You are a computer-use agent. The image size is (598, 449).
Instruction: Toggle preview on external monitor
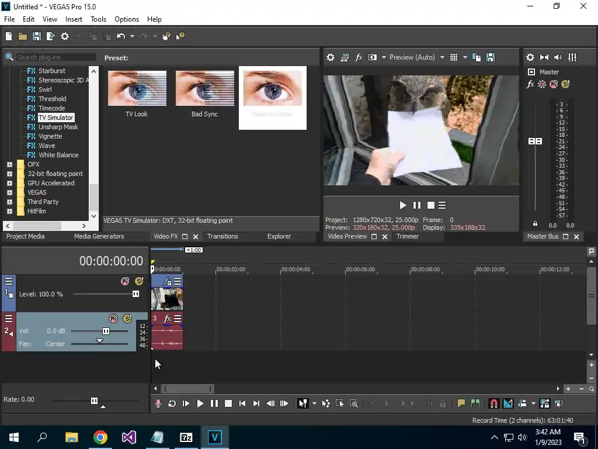click(x=345, y=57)
